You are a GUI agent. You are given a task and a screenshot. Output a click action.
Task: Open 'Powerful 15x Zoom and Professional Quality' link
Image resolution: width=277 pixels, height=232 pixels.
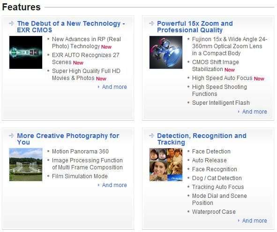pos(195,27)
